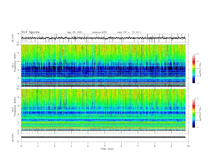Select the "start UT = 23:10:1" text
This screenshot has width=212, height=164.
click(129, 32)
